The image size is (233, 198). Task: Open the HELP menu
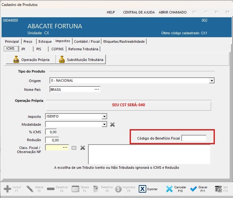coord(111,12)
